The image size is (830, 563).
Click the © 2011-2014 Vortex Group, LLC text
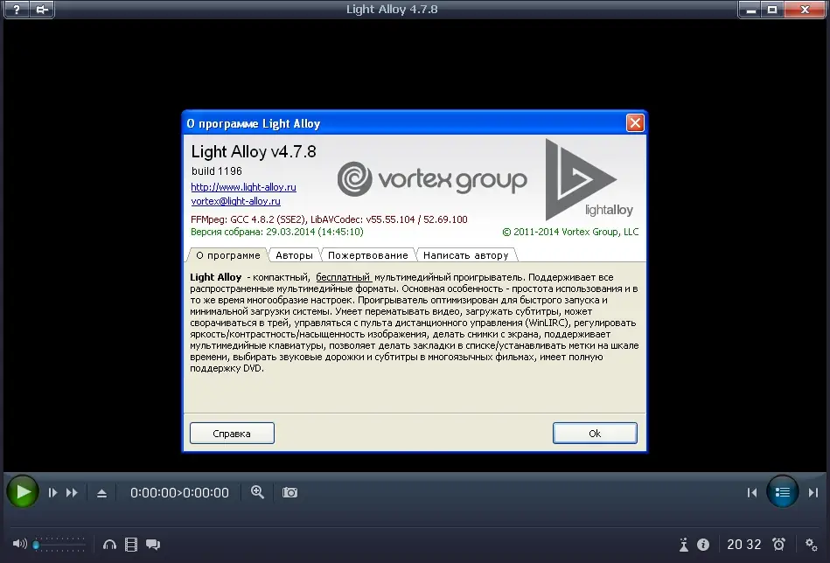tap(570, 232)
